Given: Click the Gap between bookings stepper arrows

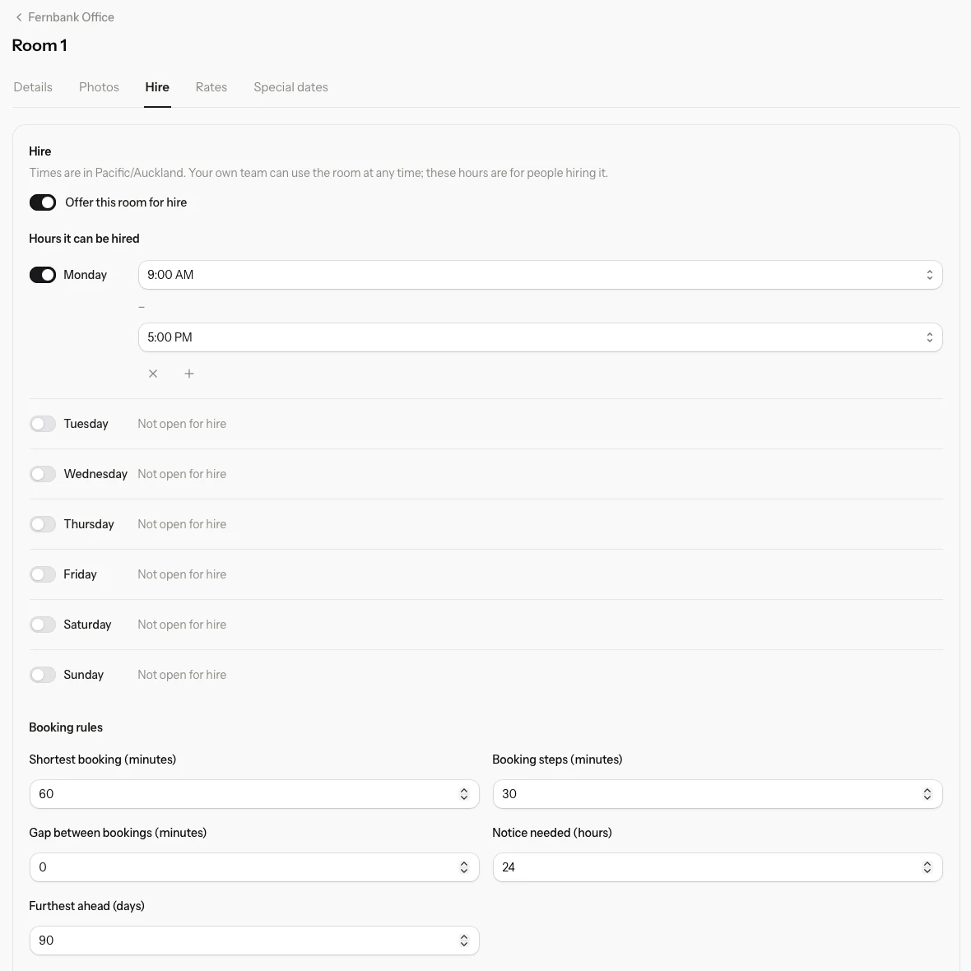Looking at the screenshot, I should (x=464, y=867).
